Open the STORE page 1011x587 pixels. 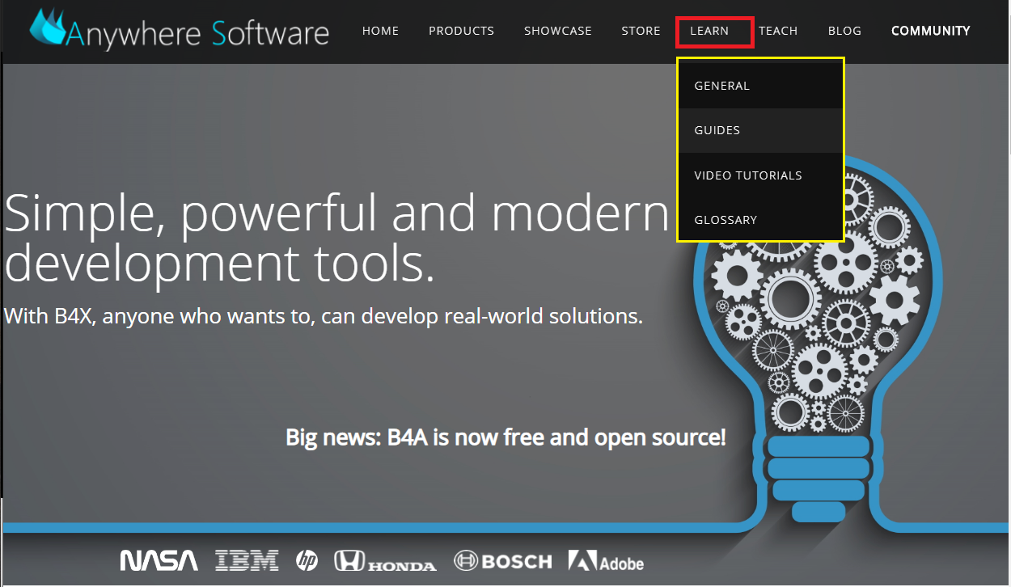click(x=641, y=31)
